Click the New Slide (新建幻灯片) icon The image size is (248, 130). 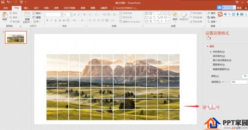27,14
